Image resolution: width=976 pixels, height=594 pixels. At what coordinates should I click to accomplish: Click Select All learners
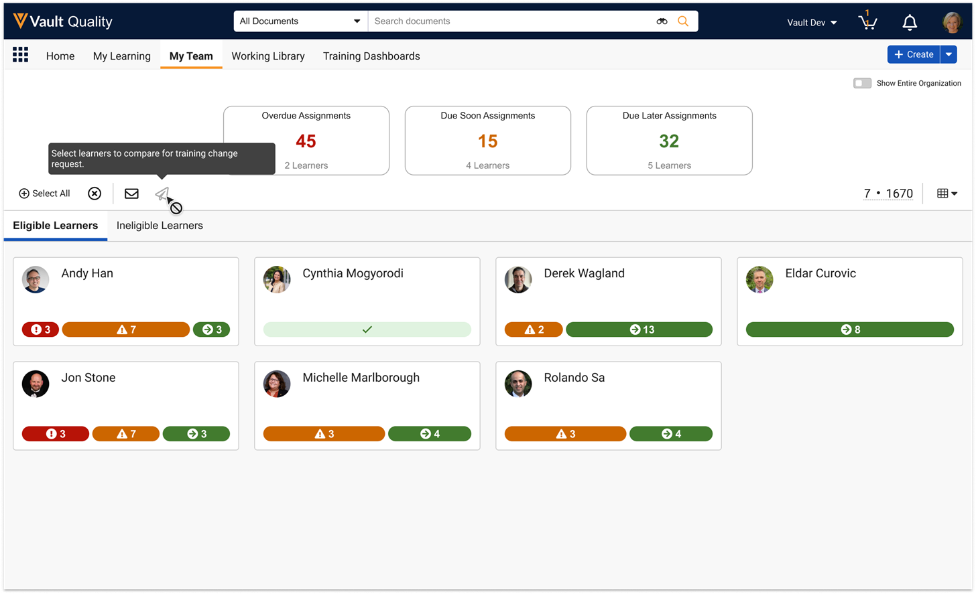tap(44, 194)
